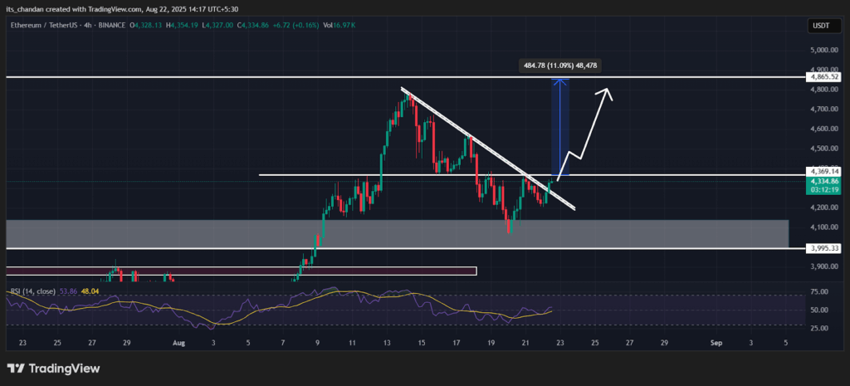
Task: Click the 11 date on the time axis
Action: [352, 343]
